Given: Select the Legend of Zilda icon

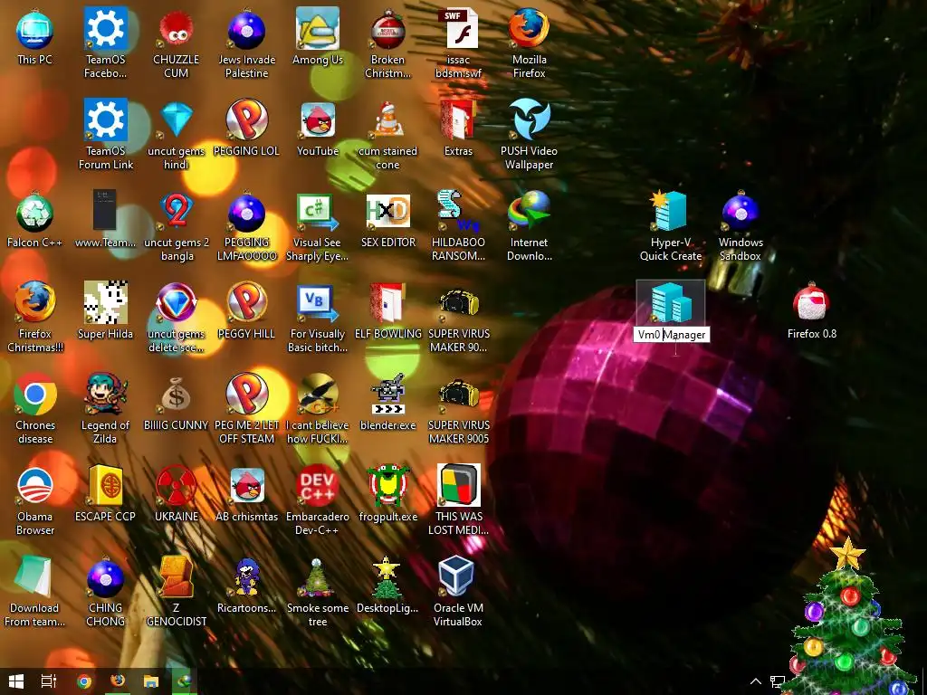Looking at the screenshot, I should pos(105,395).
